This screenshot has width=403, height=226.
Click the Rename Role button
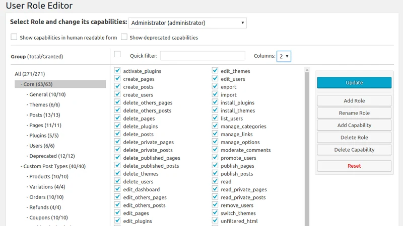pos(354,113)
